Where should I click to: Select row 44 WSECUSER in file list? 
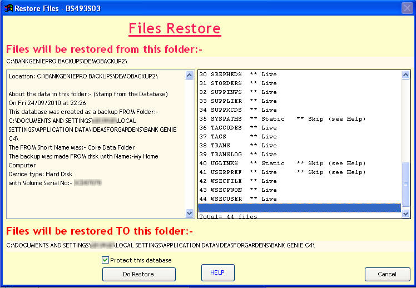click(x=300, y=199)
